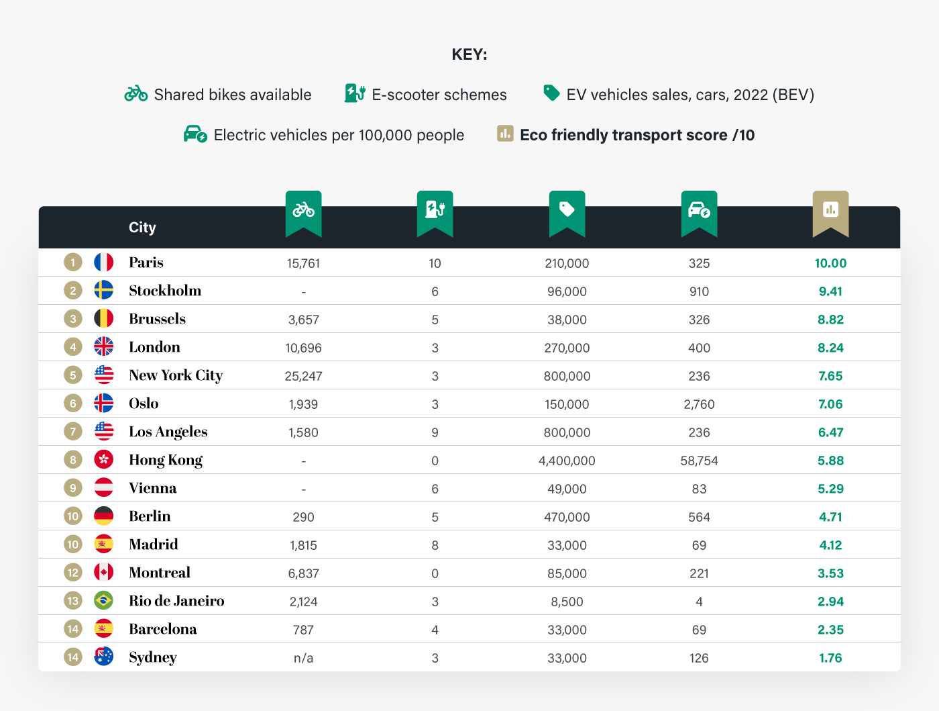Click the bike icon in the key legend
Viewport: 939px width, 711px height.
click(136, 94)
